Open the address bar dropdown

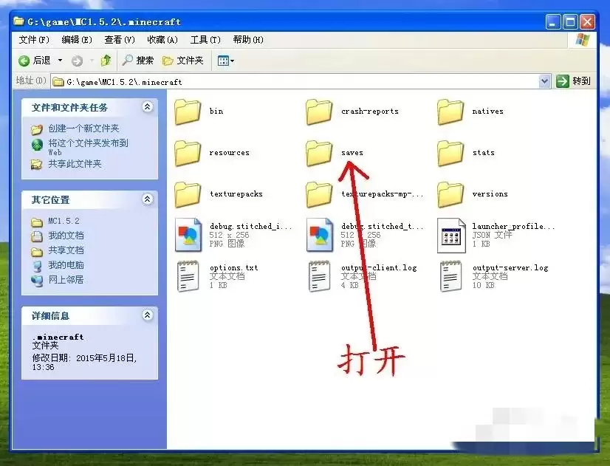545,80
